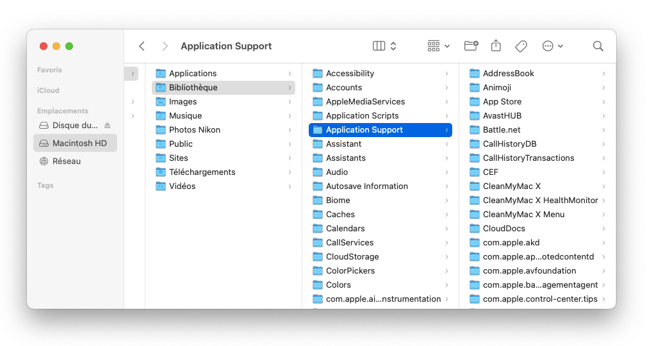
Task: Go forward with the right chevron
Action: point(165,46)
